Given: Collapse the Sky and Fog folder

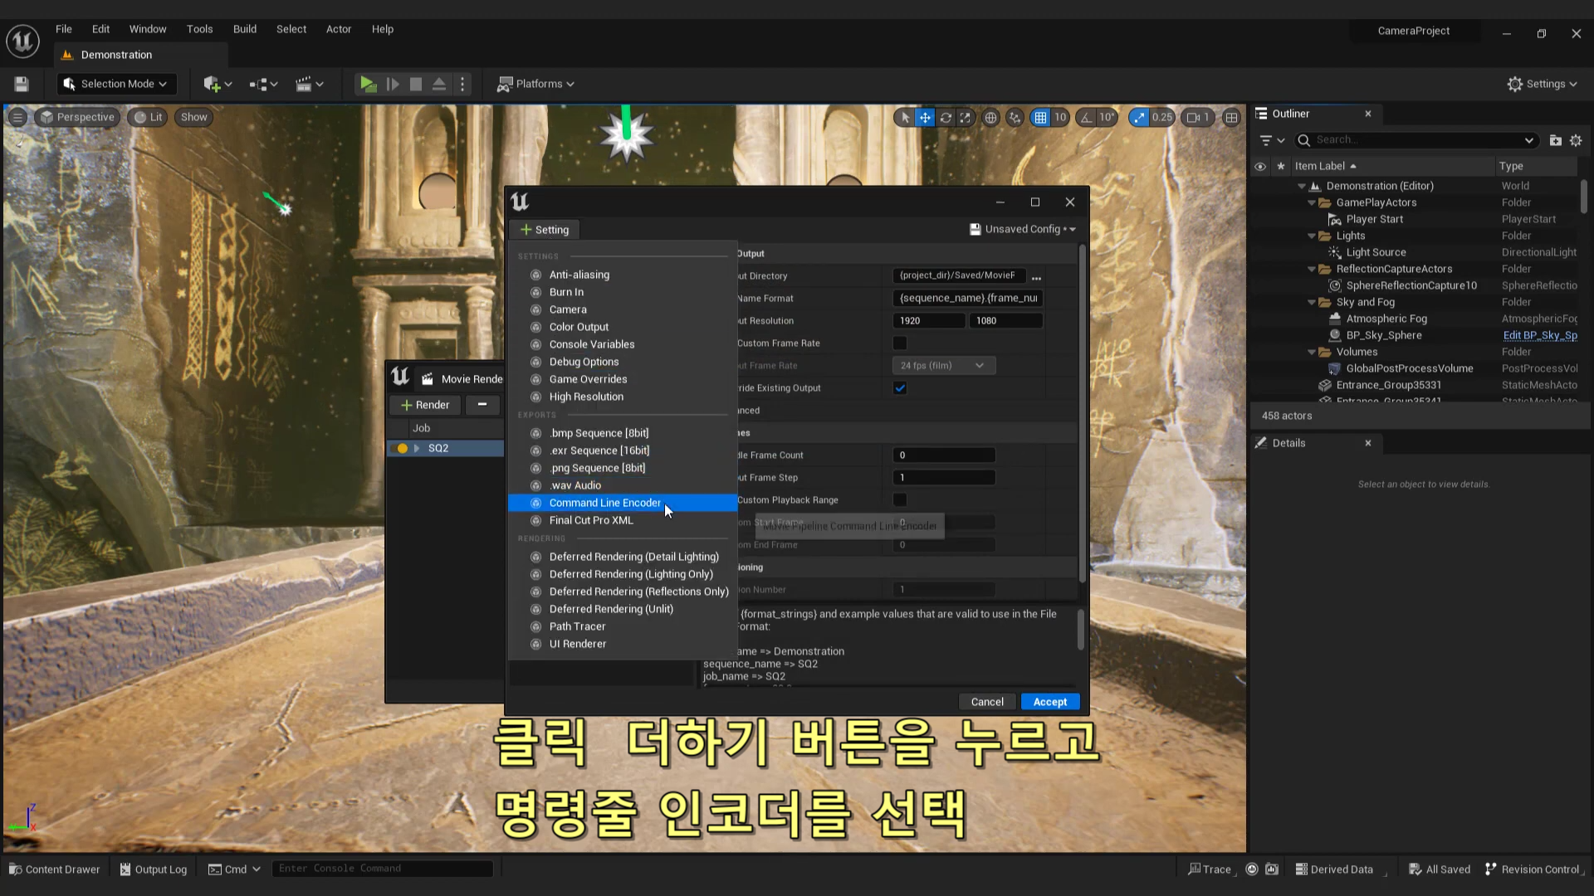Looking at the screenshot, I should [1313, 302].
